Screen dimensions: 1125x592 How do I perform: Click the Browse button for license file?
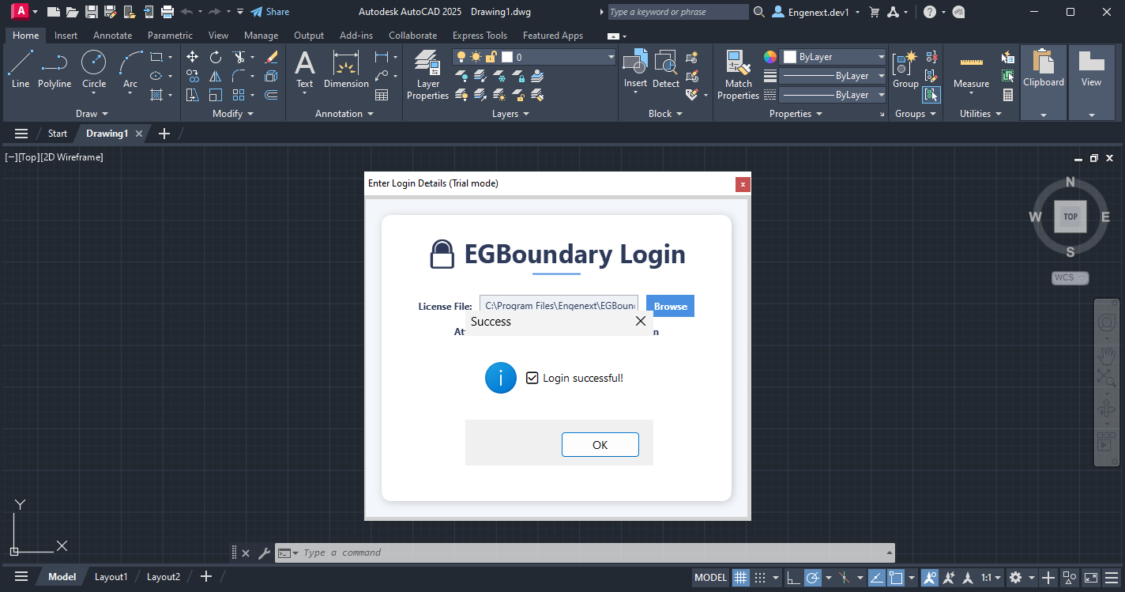point(670,306)
